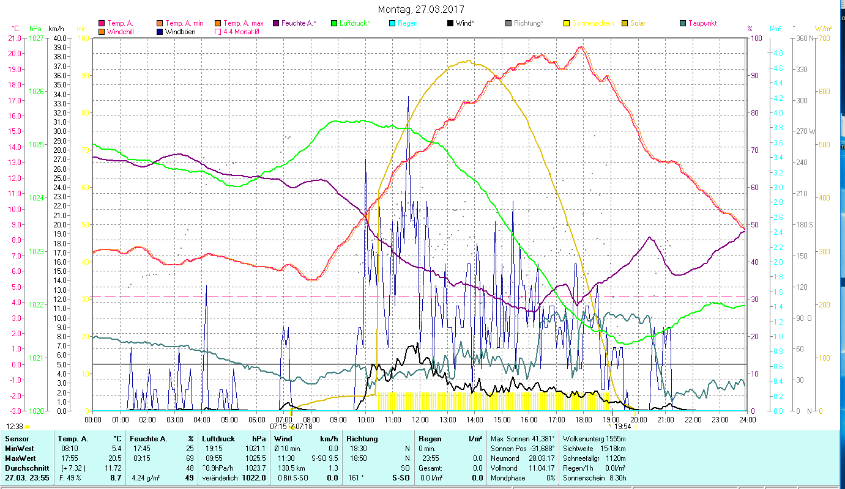
Task: Select the Temp. A. max legend swatch
Action: [218, 23]
